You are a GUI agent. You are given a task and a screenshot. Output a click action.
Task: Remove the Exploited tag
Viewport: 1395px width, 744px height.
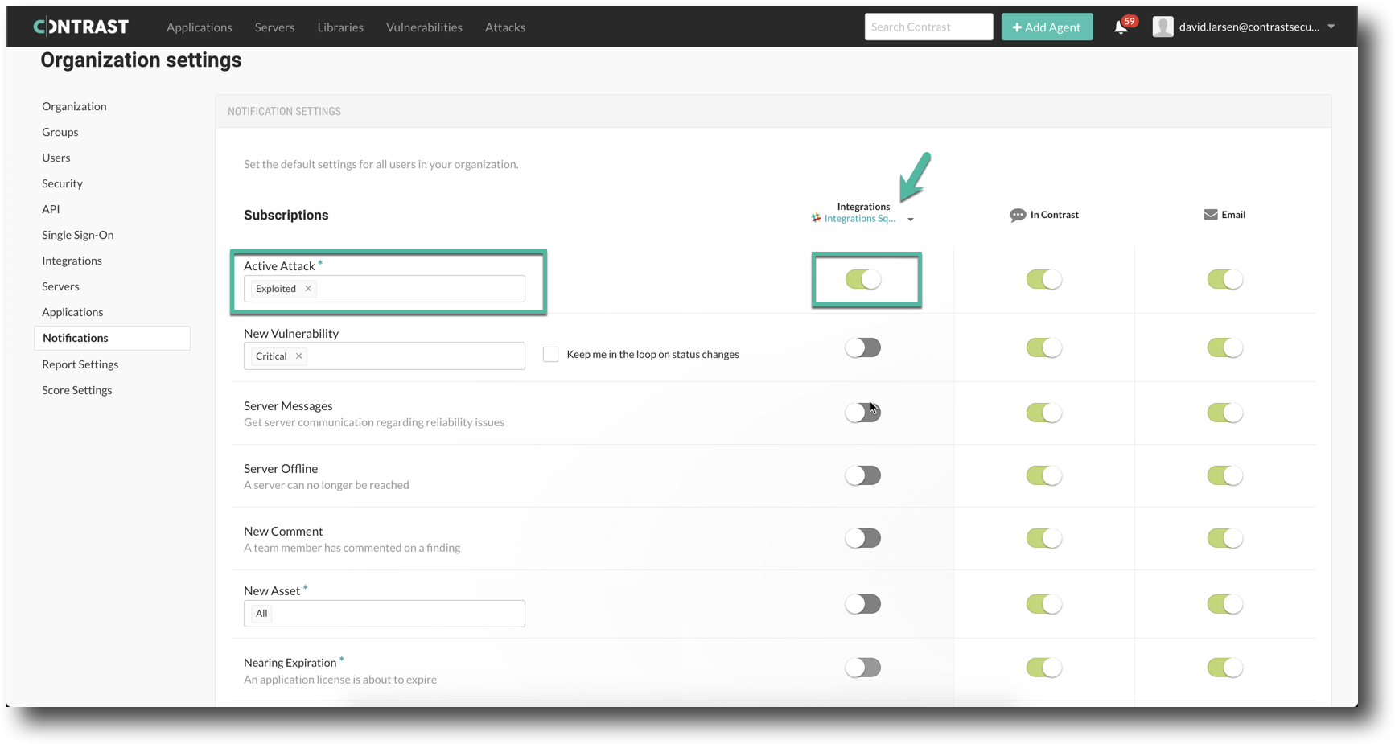[308, 289]
